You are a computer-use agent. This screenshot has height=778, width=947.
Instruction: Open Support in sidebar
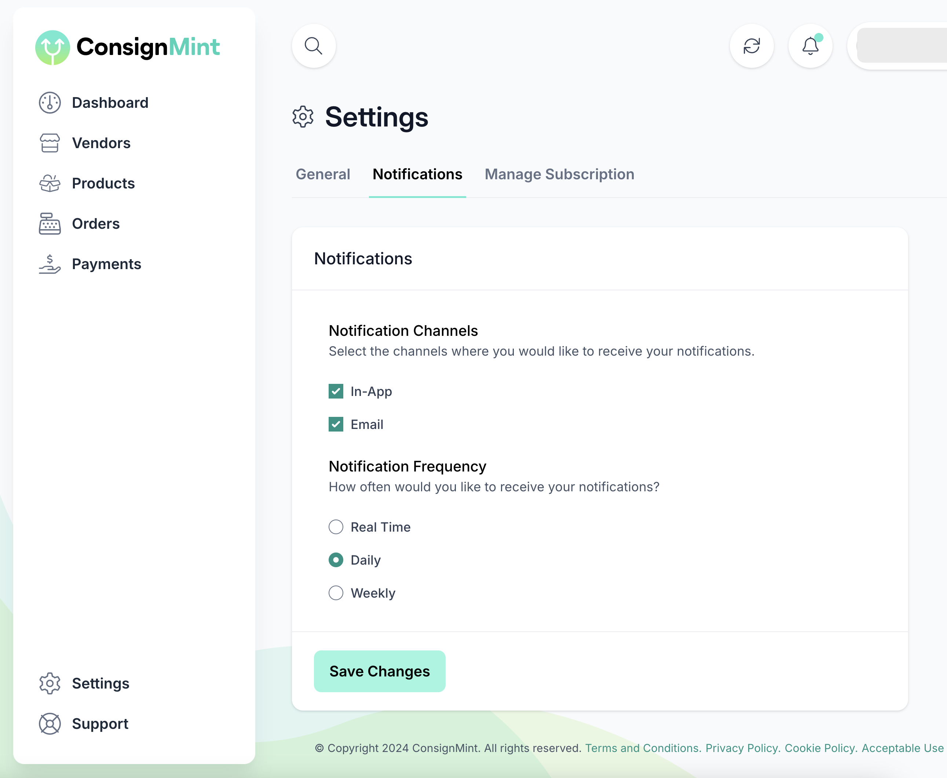click(100, 724)
